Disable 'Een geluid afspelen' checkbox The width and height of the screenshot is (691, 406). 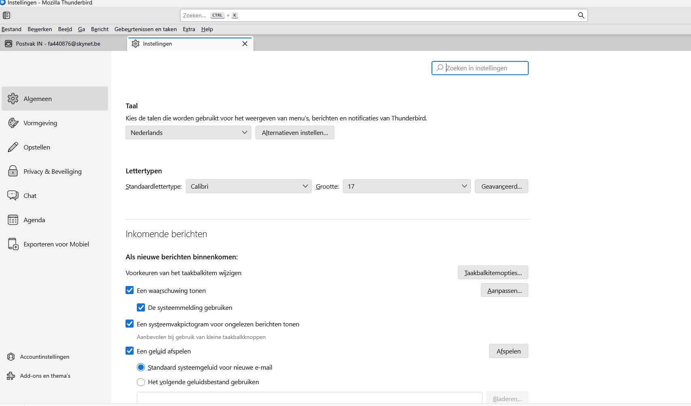coord(130,351)
